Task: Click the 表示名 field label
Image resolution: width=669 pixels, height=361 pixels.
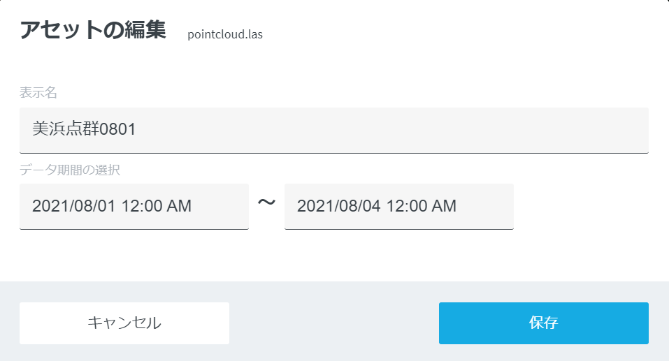Action: (x=38, y=93)
